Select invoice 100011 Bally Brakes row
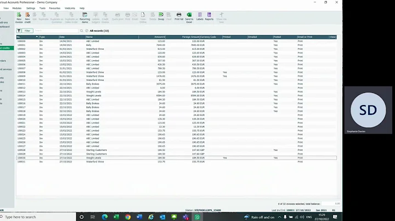This screenshot has width=395, height=221. 176,84
